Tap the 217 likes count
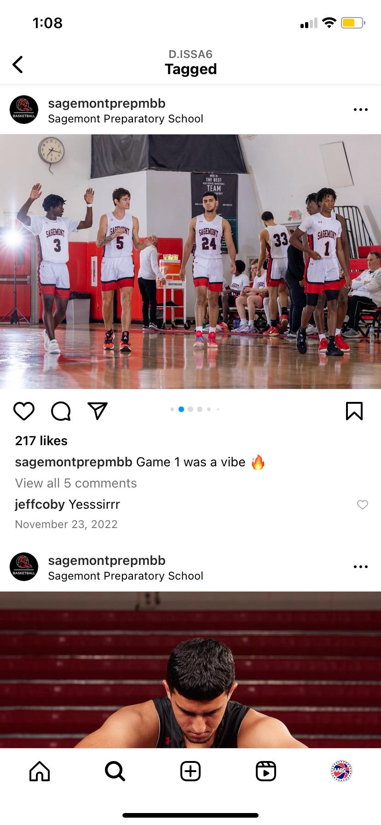 pyautogui.click(x=41, y=441)
